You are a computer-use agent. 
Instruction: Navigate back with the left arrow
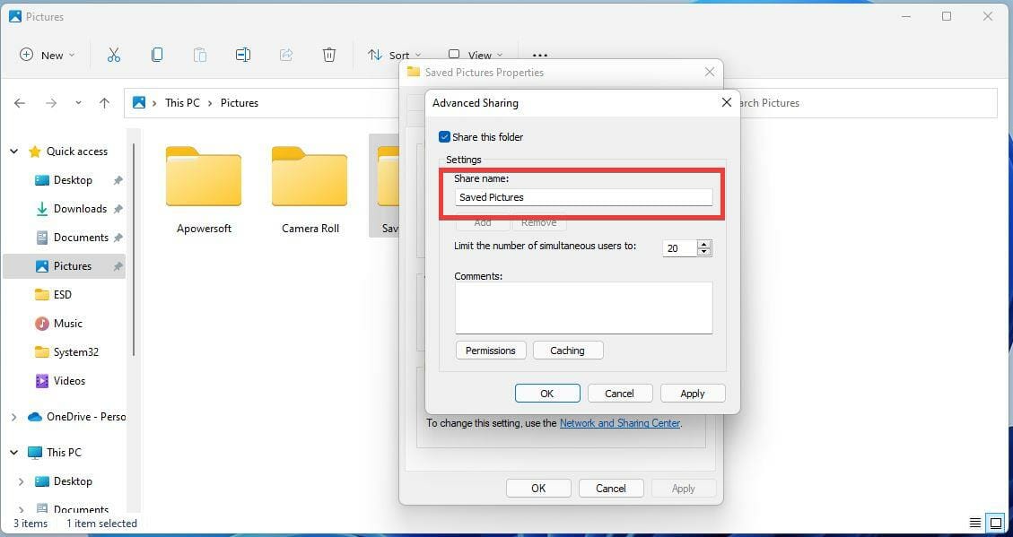pos(20,102)
